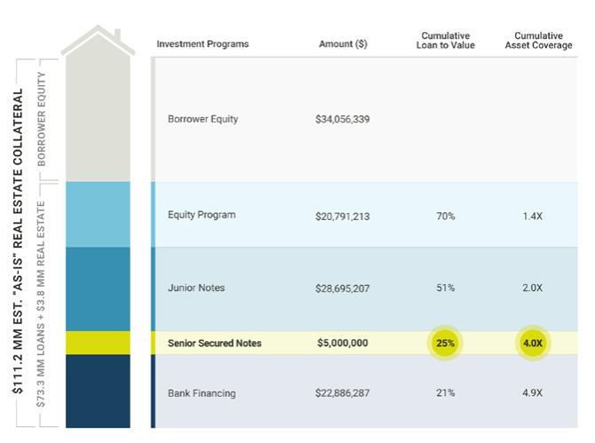Image resolution: width=595 pixels, height=443 pixels.
Task: Click the 4.9X Bank Financing coverage value
Action: click(x=534, y=392)
